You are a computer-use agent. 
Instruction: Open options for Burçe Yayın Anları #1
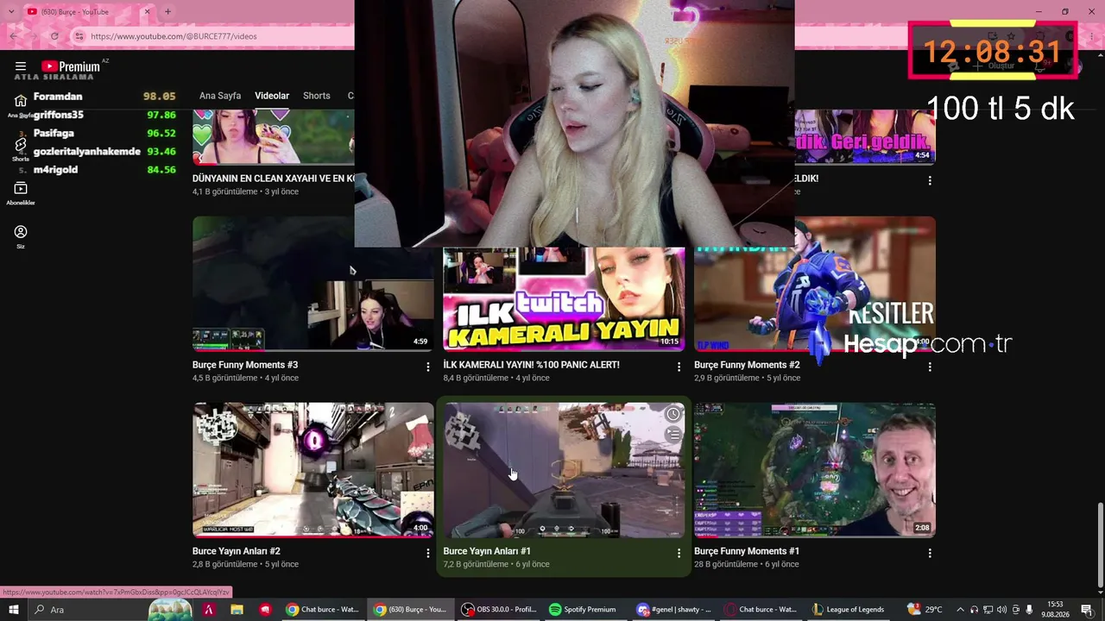(679, 554)
